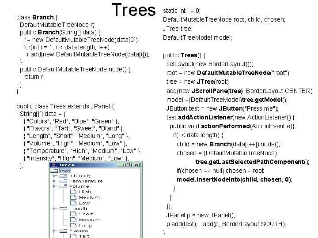The width and height of the screenshot is (318, 238).
Task: Click the line 'static int i = 0;'
Action: (182, 11)
